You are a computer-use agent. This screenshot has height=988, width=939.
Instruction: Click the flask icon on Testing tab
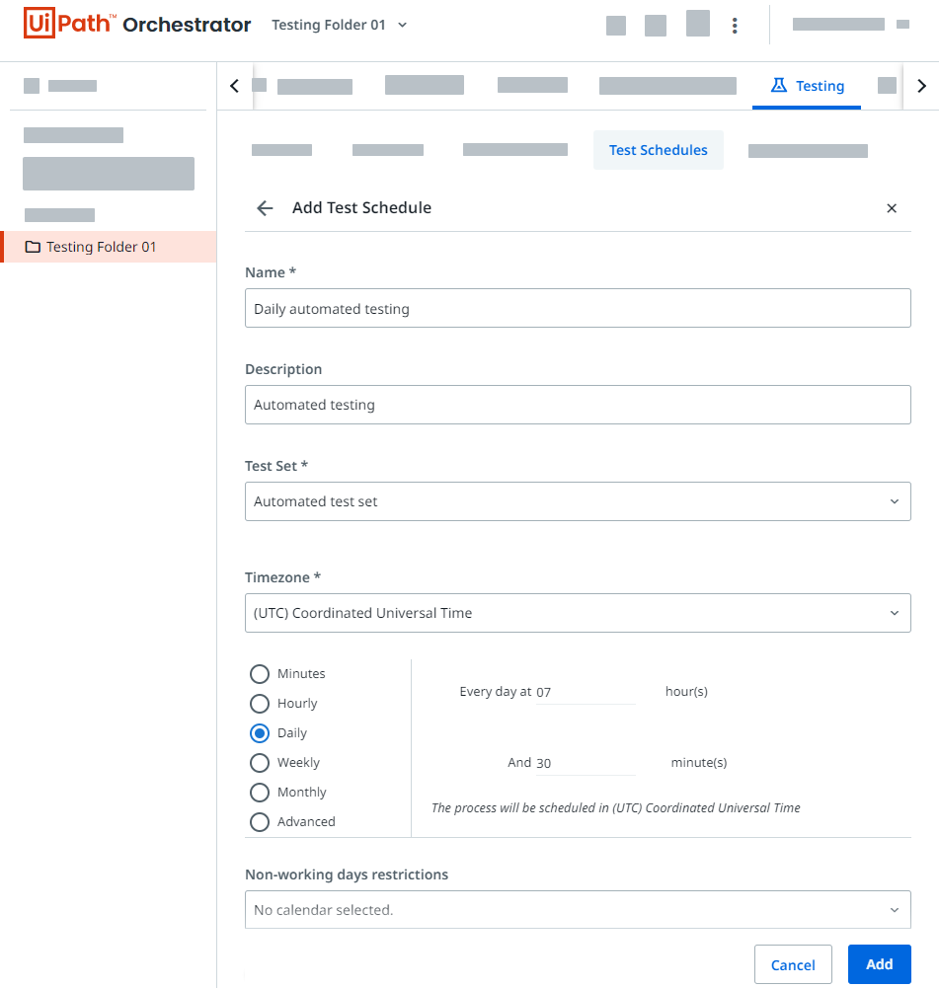[x=779, y=86]
